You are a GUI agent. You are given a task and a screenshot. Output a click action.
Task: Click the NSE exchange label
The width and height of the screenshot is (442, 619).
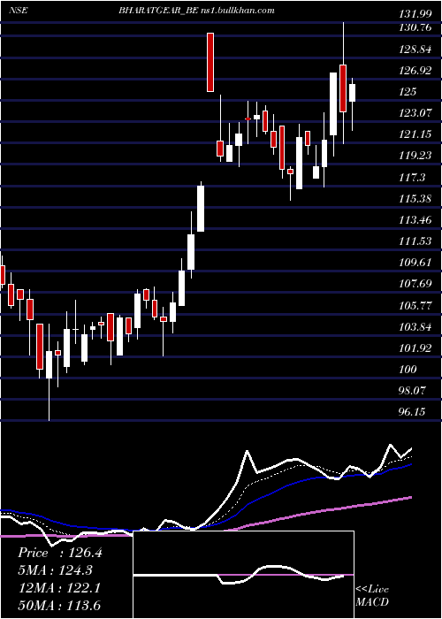(x=18, y=11)
